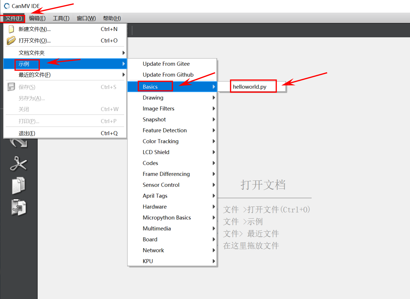This screenshot has width=410, height=299.
Task: Open the 编辑(E) menu
Action: [37, 18]
